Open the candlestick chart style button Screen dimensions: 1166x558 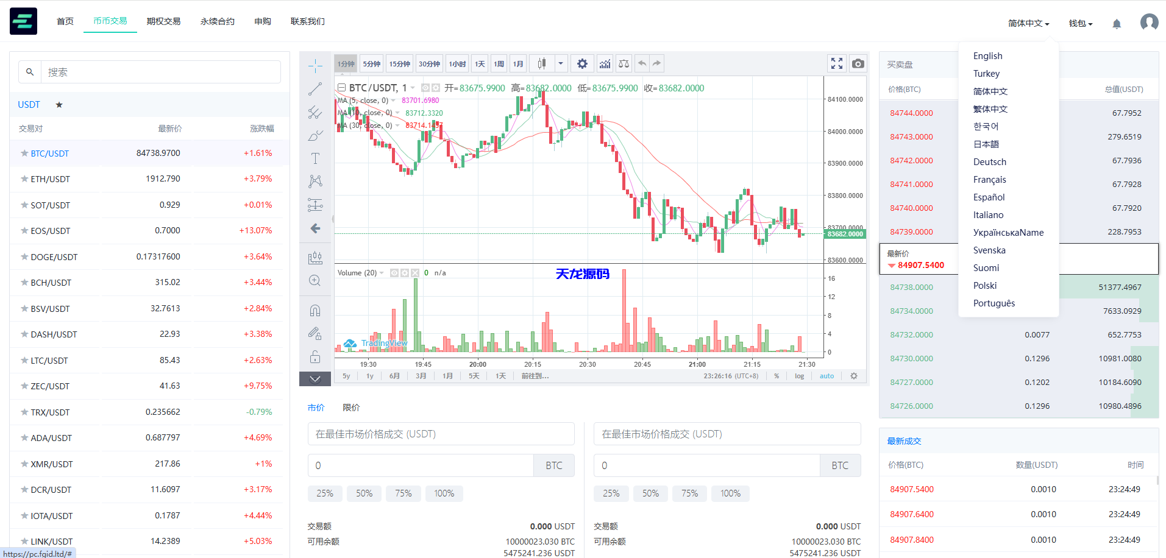point(541,63)
